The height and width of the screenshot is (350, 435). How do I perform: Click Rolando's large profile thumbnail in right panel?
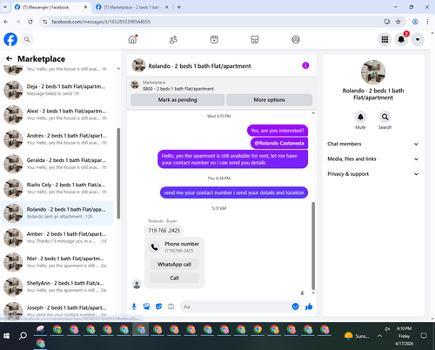[x=373, y=72]
